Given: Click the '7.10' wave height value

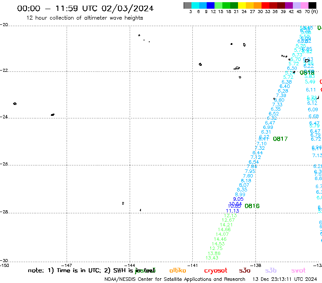Looking at the screenshot, I should pyautogui.click(x=262, y=144).
